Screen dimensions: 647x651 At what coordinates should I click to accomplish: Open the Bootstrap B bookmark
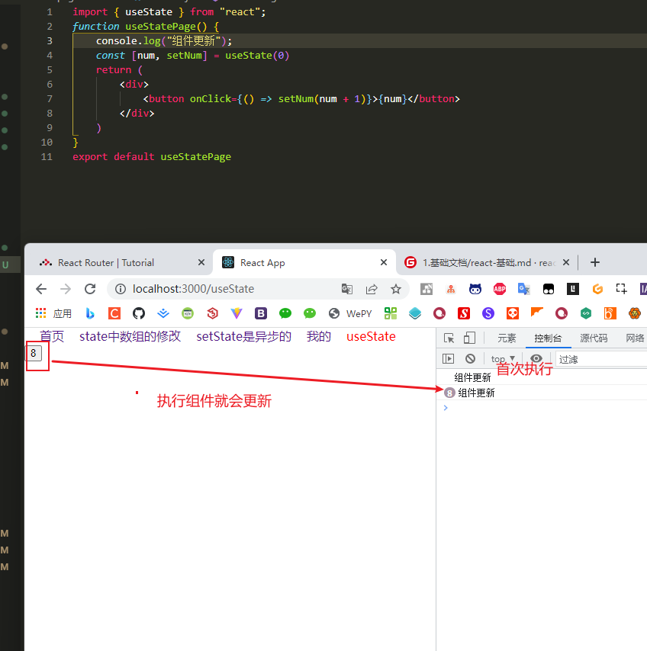(x=261, y=313)
